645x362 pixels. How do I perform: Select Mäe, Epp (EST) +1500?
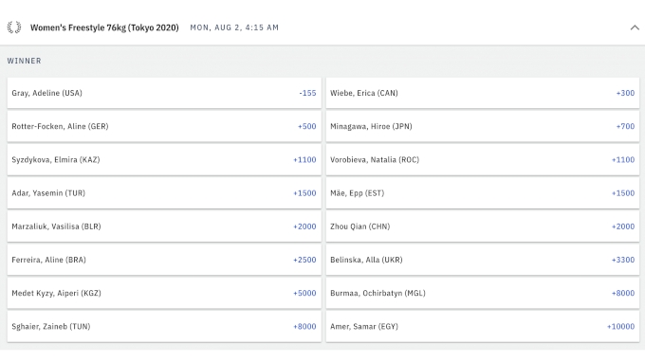(483, 193)
